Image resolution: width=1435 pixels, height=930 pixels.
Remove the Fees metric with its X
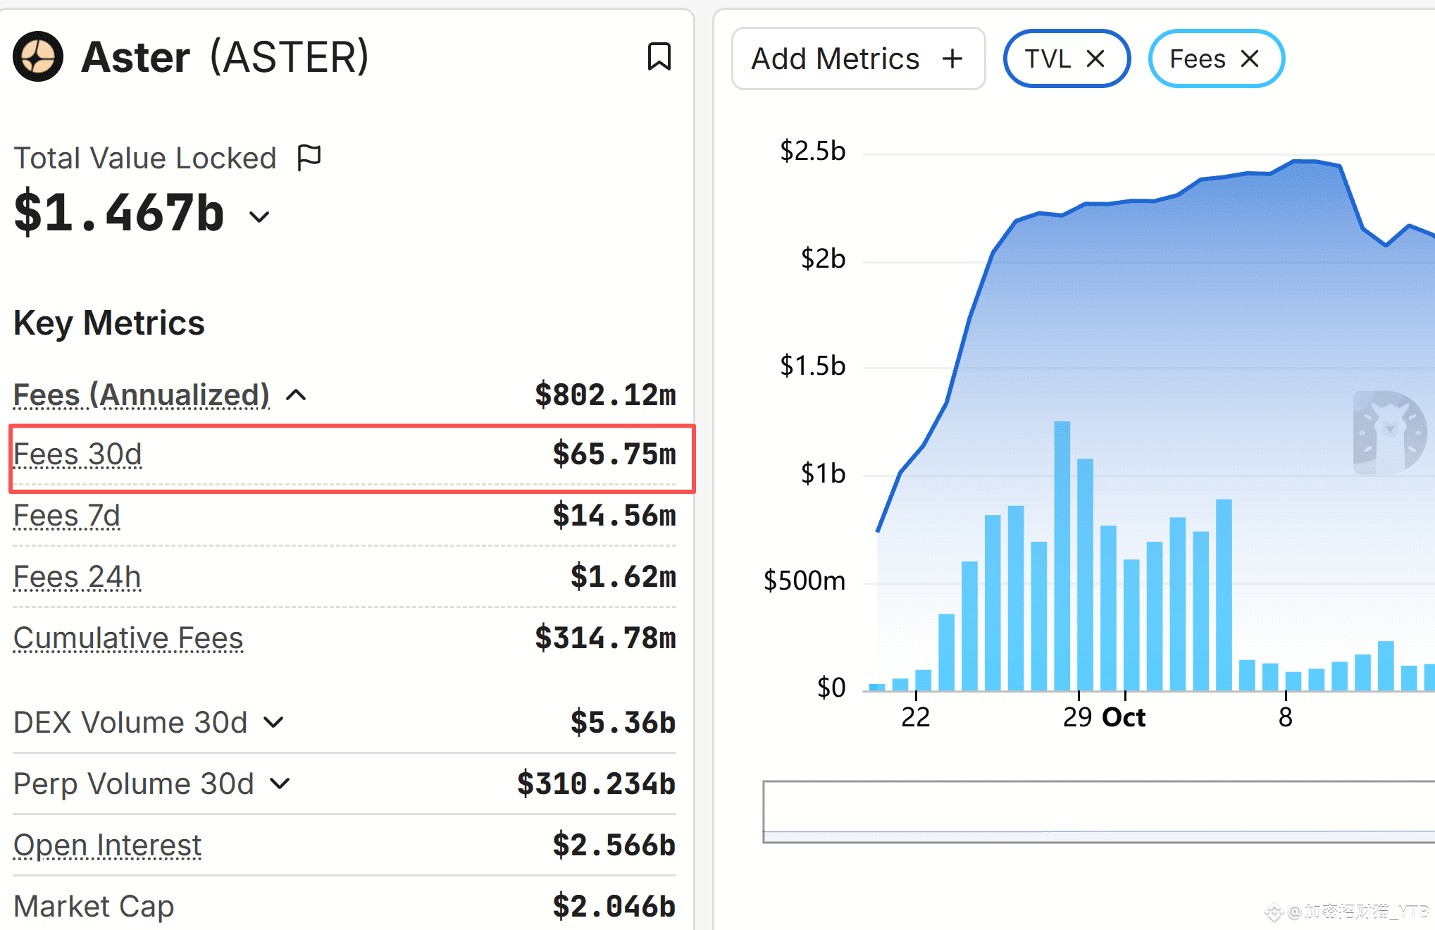coord(1250,58)
